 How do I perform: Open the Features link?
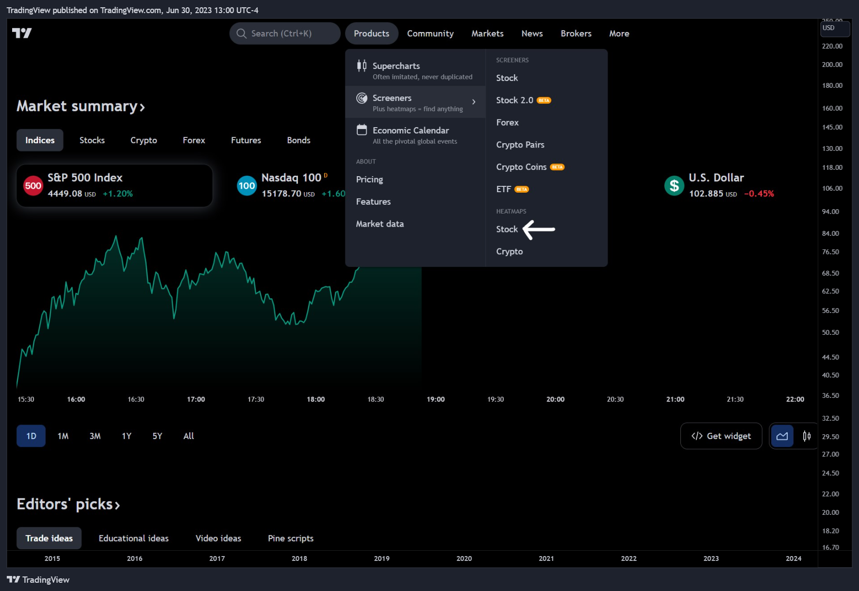pyautogui.click(x=373, y=201)
